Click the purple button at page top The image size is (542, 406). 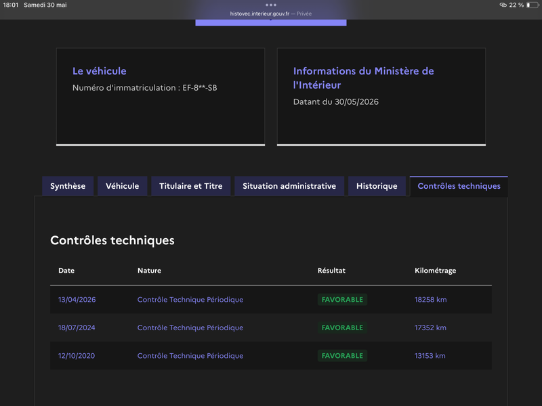pyautogui.click(x=270, y=22)
